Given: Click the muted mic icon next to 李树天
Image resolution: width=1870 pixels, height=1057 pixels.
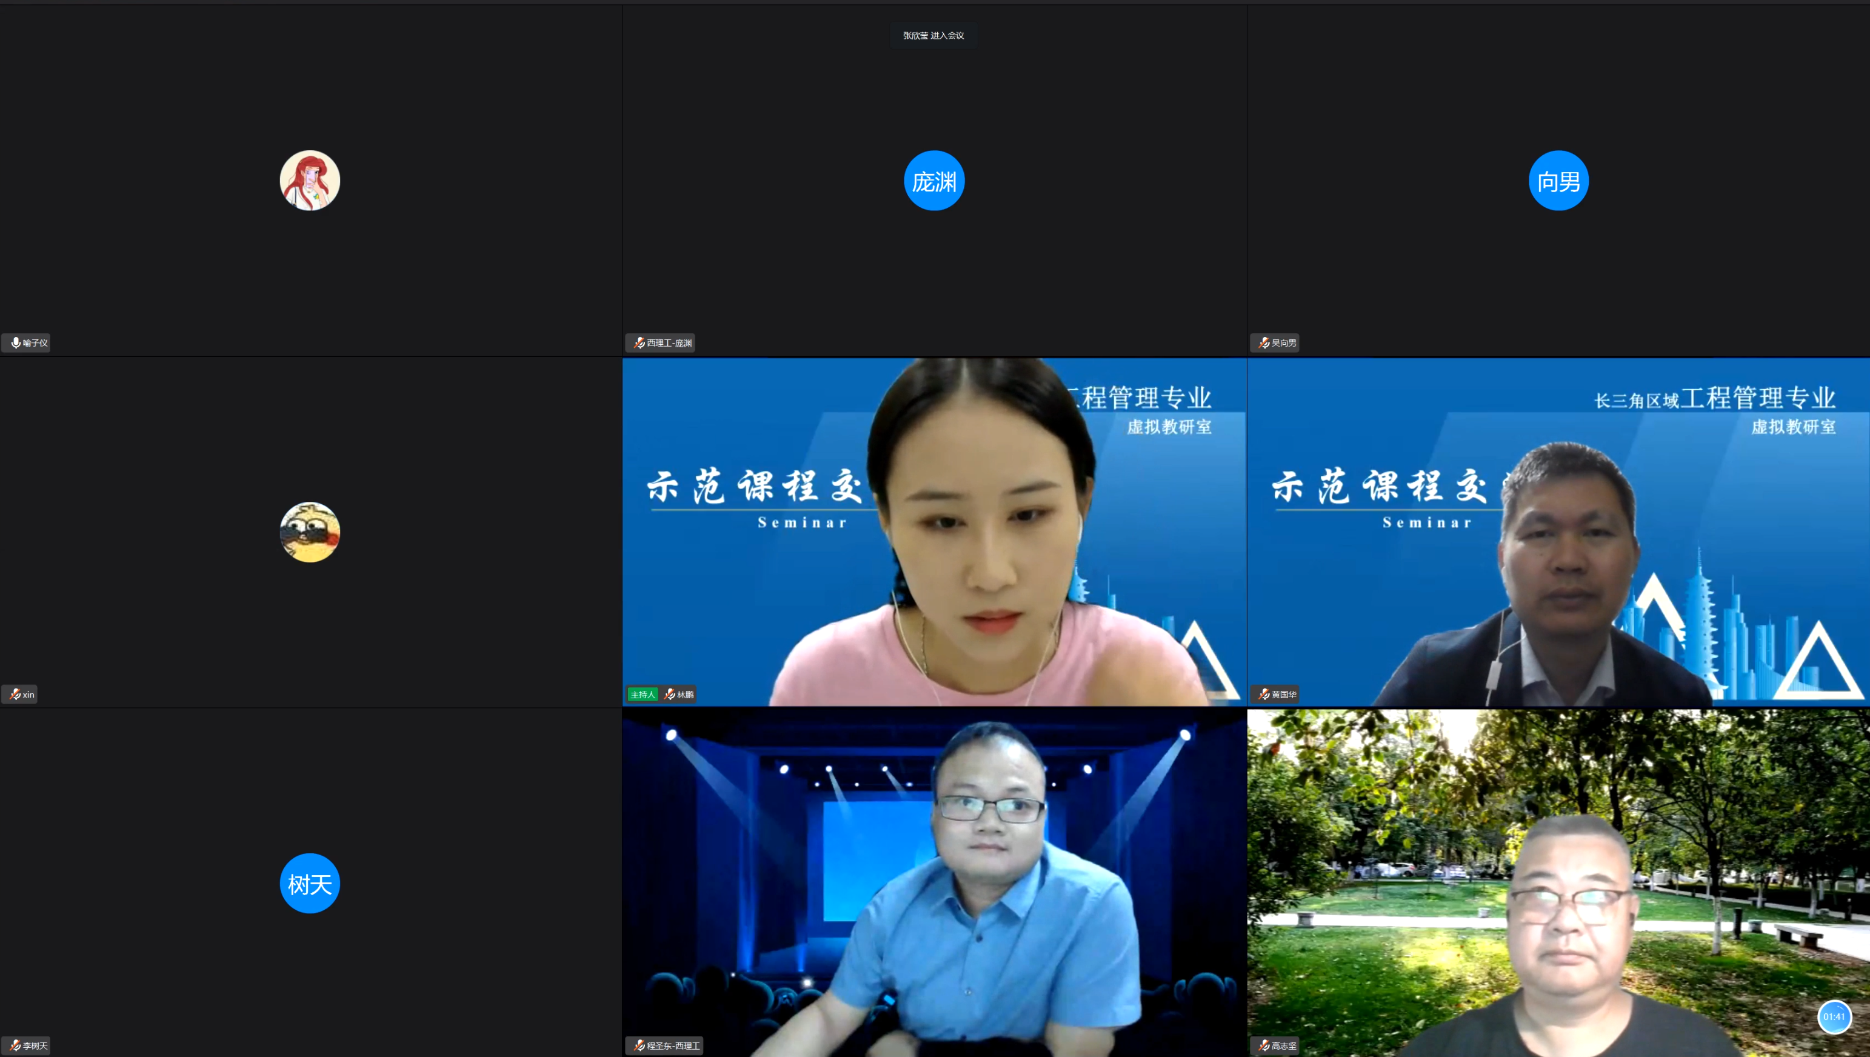Looking at the screenshot, I should (x=15, y=1046).
